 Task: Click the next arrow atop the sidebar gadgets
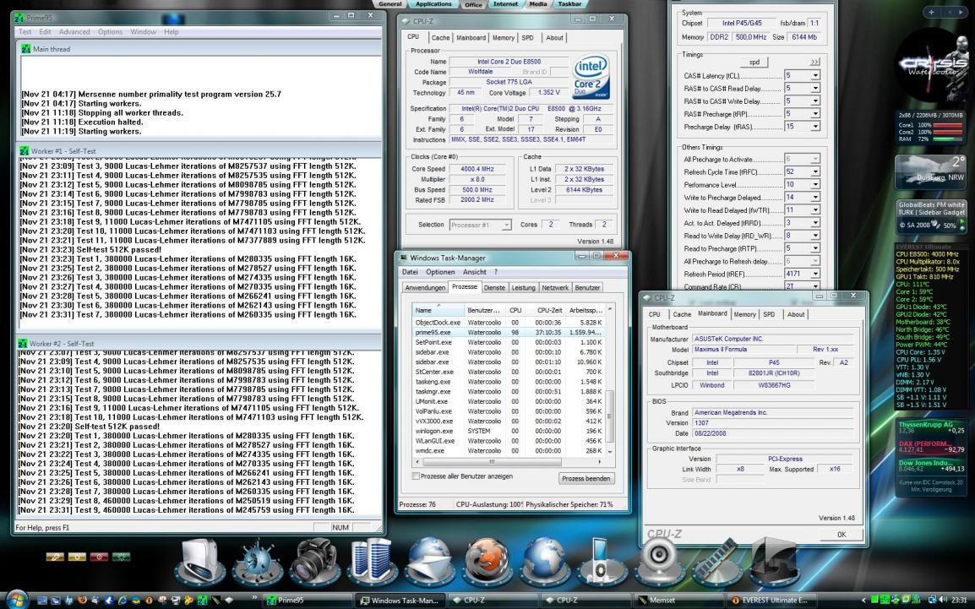pos(960,12)
